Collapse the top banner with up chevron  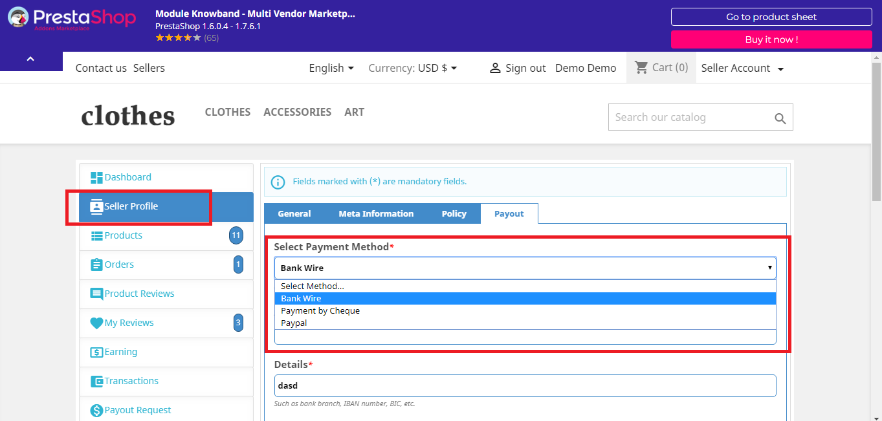tap(30, 59)
